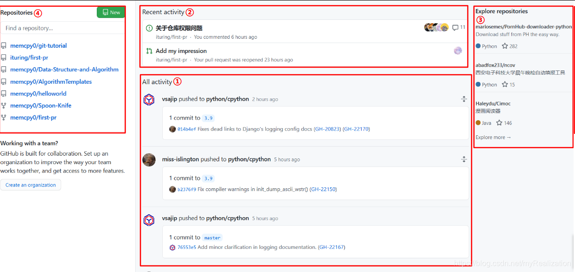Open Haleydu/Cimoc repository
Screen dimensions: 575x272
(x=493, y=103)
